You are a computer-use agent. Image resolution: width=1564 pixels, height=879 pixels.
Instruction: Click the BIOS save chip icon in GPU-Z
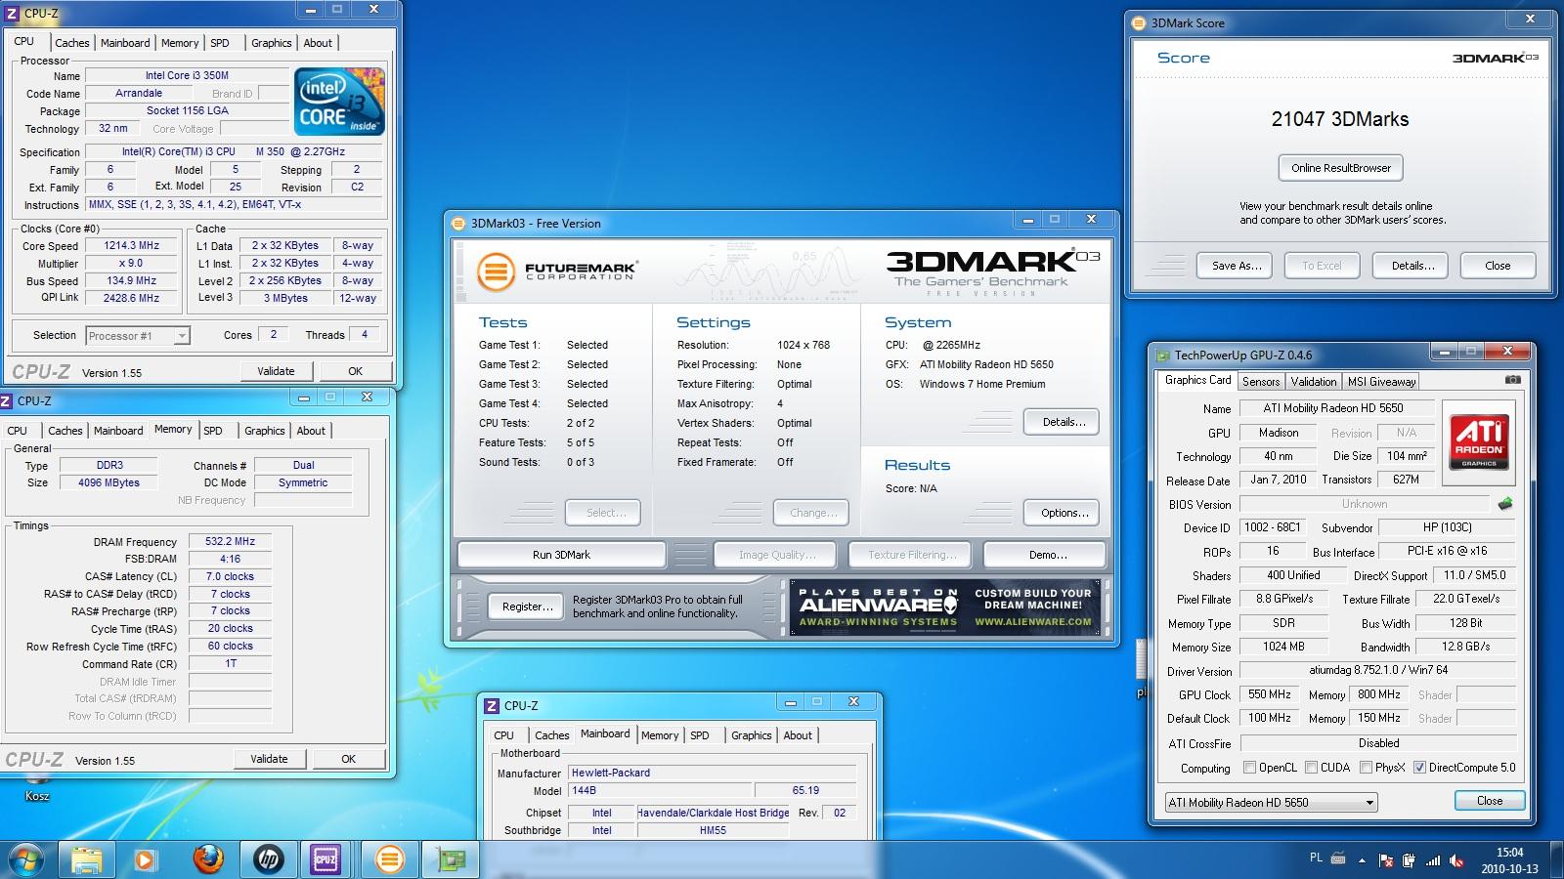click(1505, 504)
